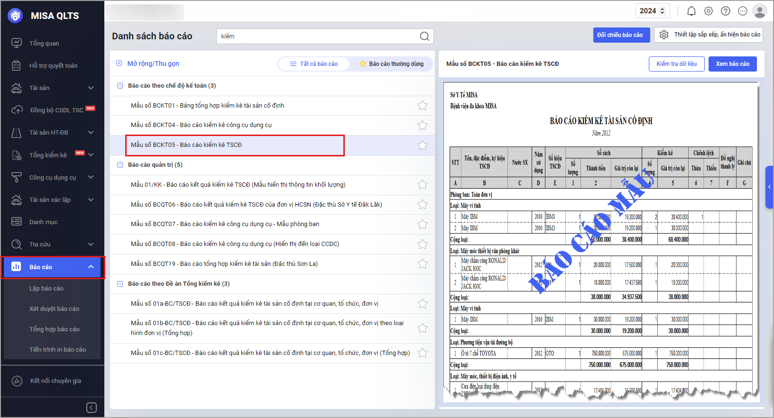Click the MISA QLTS logo icon
This screenshot has height=418, width=774.
[16, 16]
